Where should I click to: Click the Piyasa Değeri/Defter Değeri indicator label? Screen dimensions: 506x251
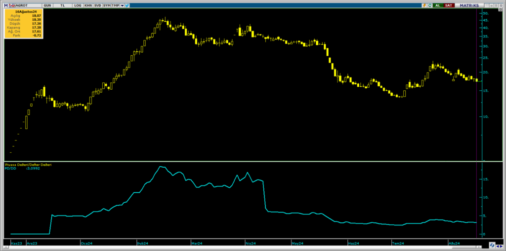click(x=28, y=165)
